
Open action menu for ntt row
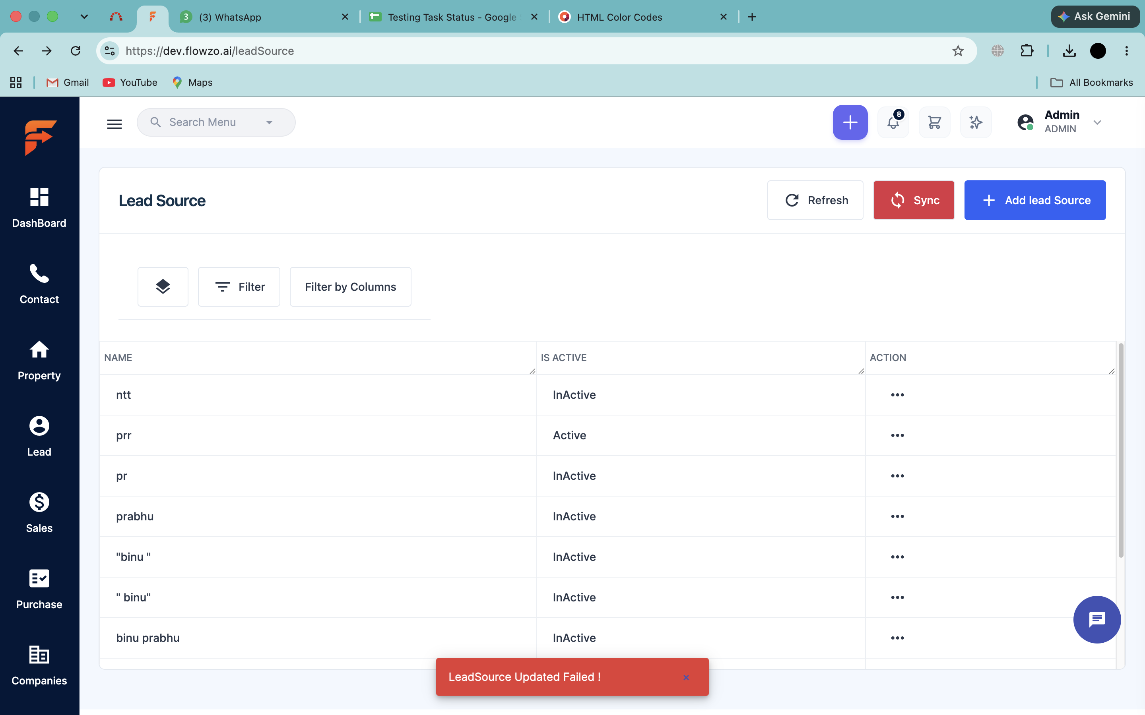point(897,395)
